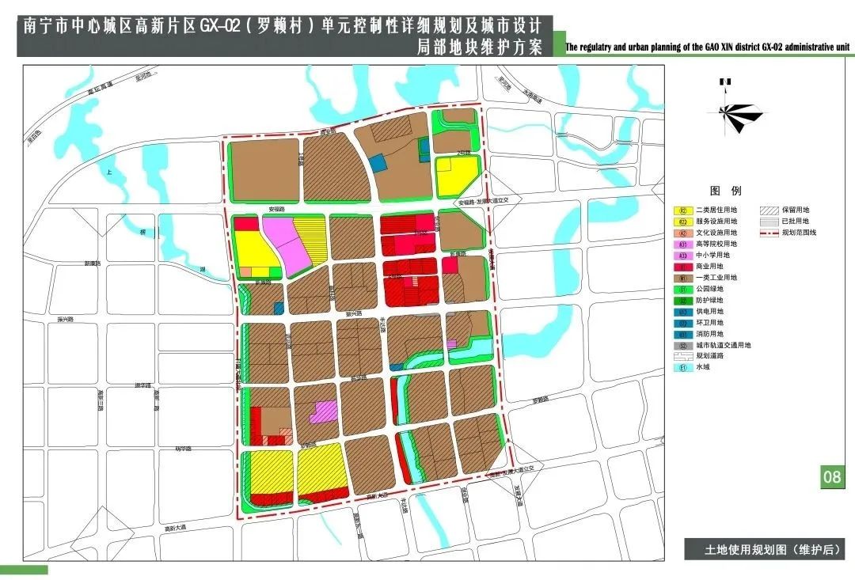855x580 pixels.
Task: Click the 安福路 road label on map
Action: (x=275, y=210)
